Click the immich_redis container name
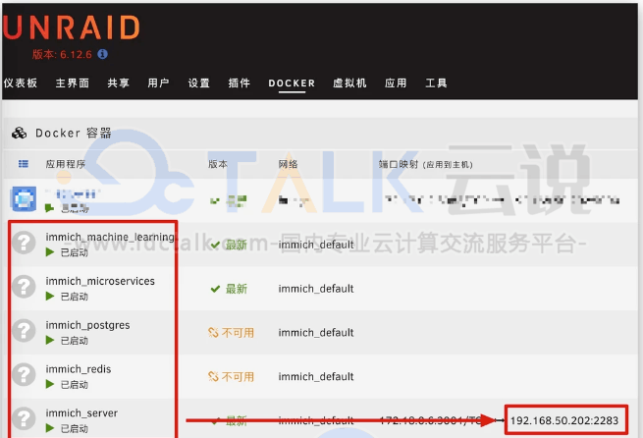Screen dimensions: 643x438 79,369
